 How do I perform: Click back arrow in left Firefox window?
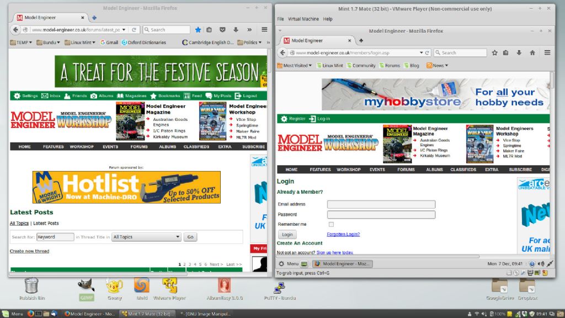tap(15, 30)
